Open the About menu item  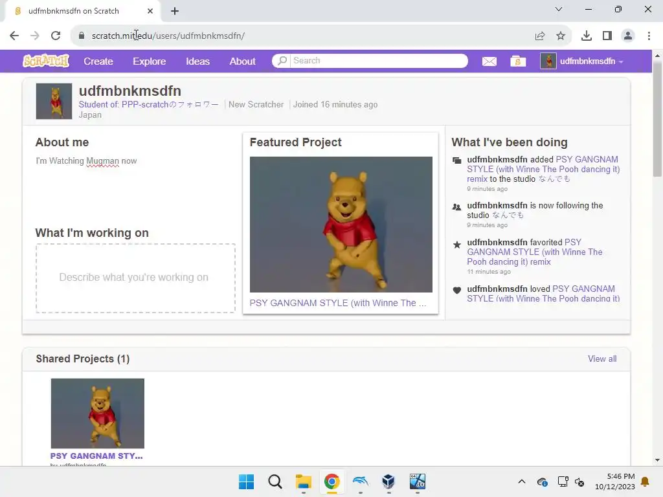click(x=242, y=61)
